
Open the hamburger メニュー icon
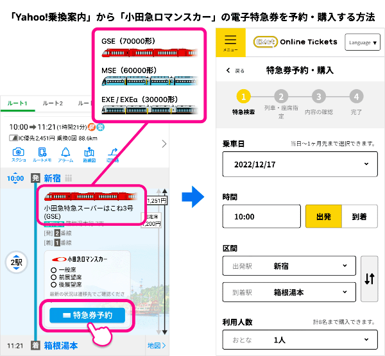230,42
